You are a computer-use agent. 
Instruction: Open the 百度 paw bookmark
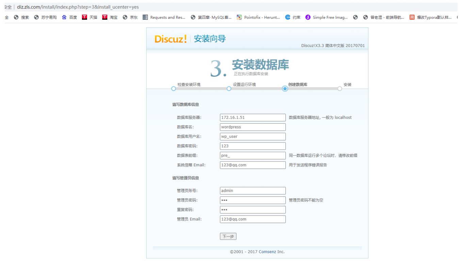point(69,17)
